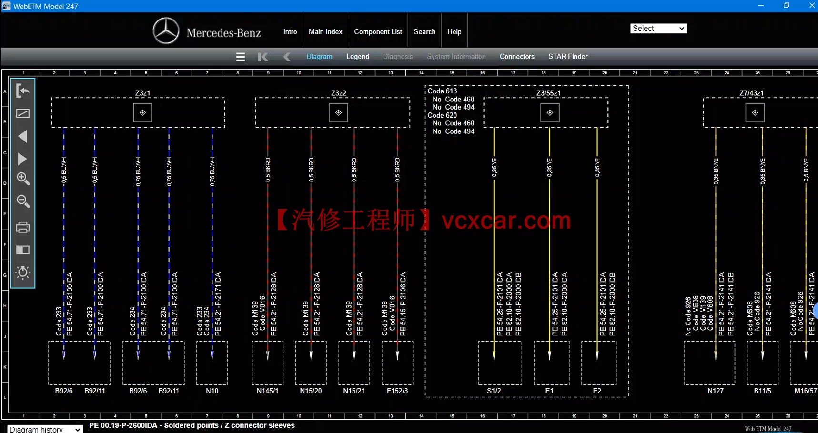Click the Code 620 text

[x=442, y=115]
